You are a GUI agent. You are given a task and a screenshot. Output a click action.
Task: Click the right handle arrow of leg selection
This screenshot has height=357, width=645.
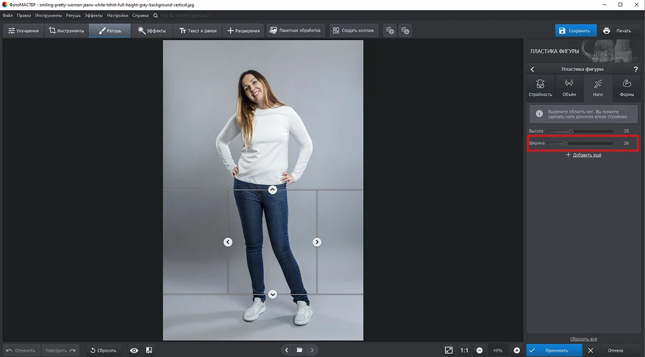pos(317,242)
